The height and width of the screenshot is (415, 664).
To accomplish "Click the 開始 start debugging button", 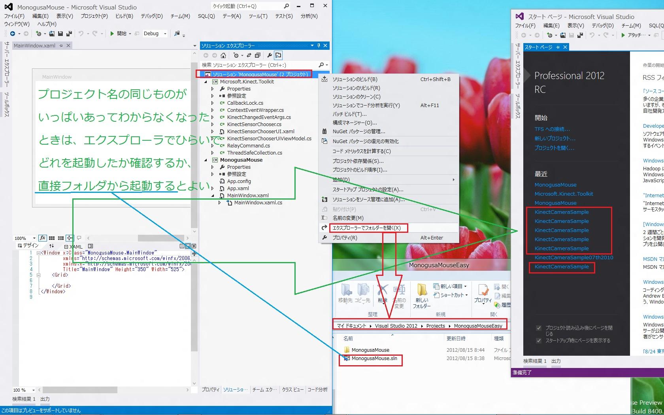I will [118, 34].
